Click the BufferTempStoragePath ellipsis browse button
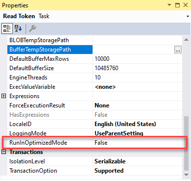This screenshot has height=181, width=191. pyautogui.click(x=178, y=50)
